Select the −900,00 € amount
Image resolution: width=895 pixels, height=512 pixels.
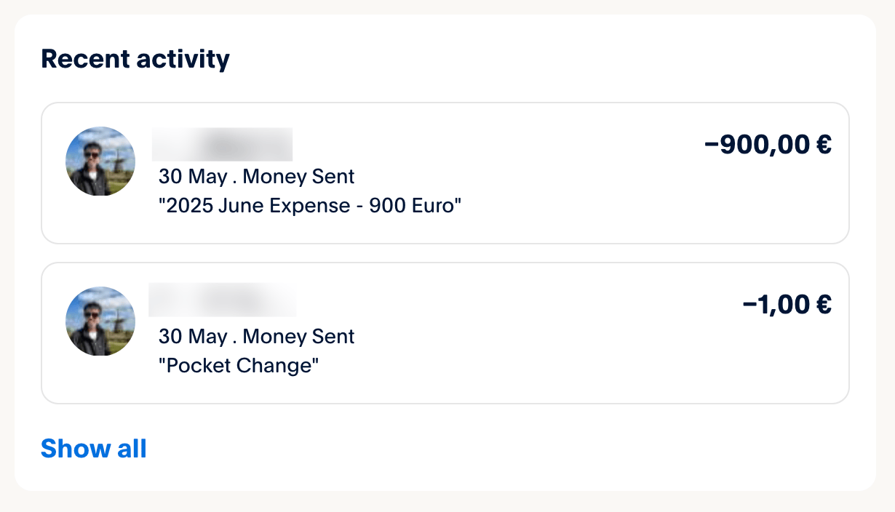pos(767,145)
